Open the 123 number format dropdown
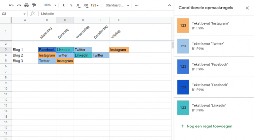Image resolution: width=254 pixels, height=140 pixels. 95,5
